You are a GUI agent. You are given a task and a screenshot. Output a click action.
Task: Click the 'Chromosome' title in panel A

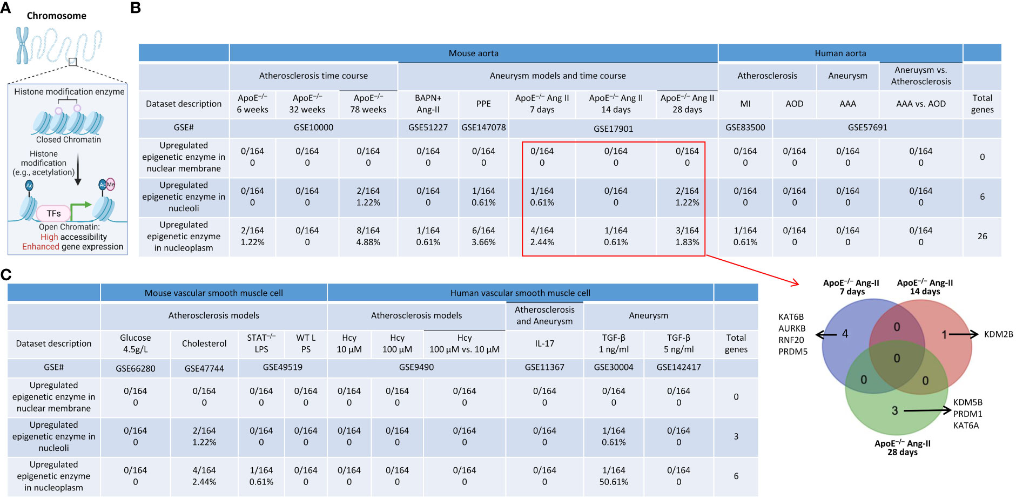pyautogui.click(x=57, y=16)
